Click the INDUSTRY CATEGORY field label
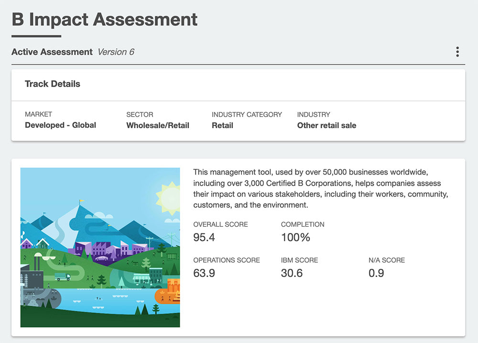 (x=247, y=114)
